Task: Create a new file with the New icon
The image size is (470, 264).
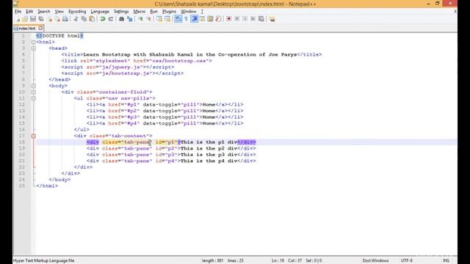Action: click(x=18, y=19)
